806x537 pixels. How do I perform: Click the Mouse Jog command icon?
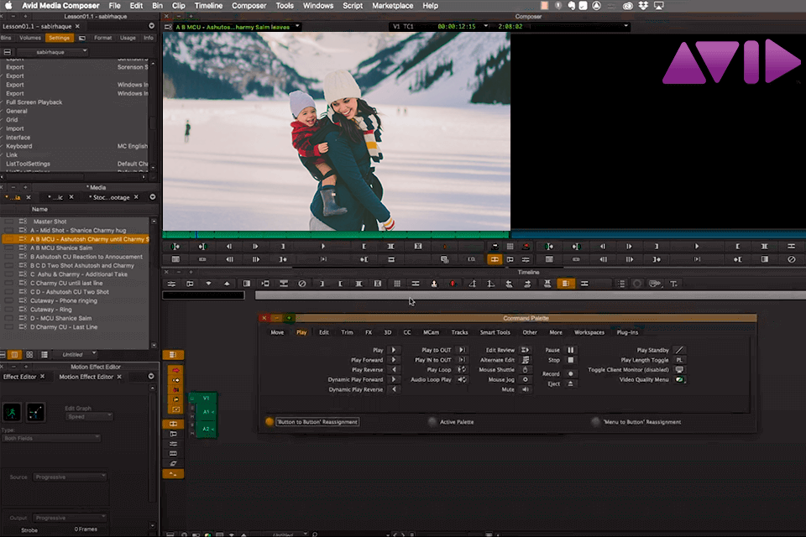point(525,379)
